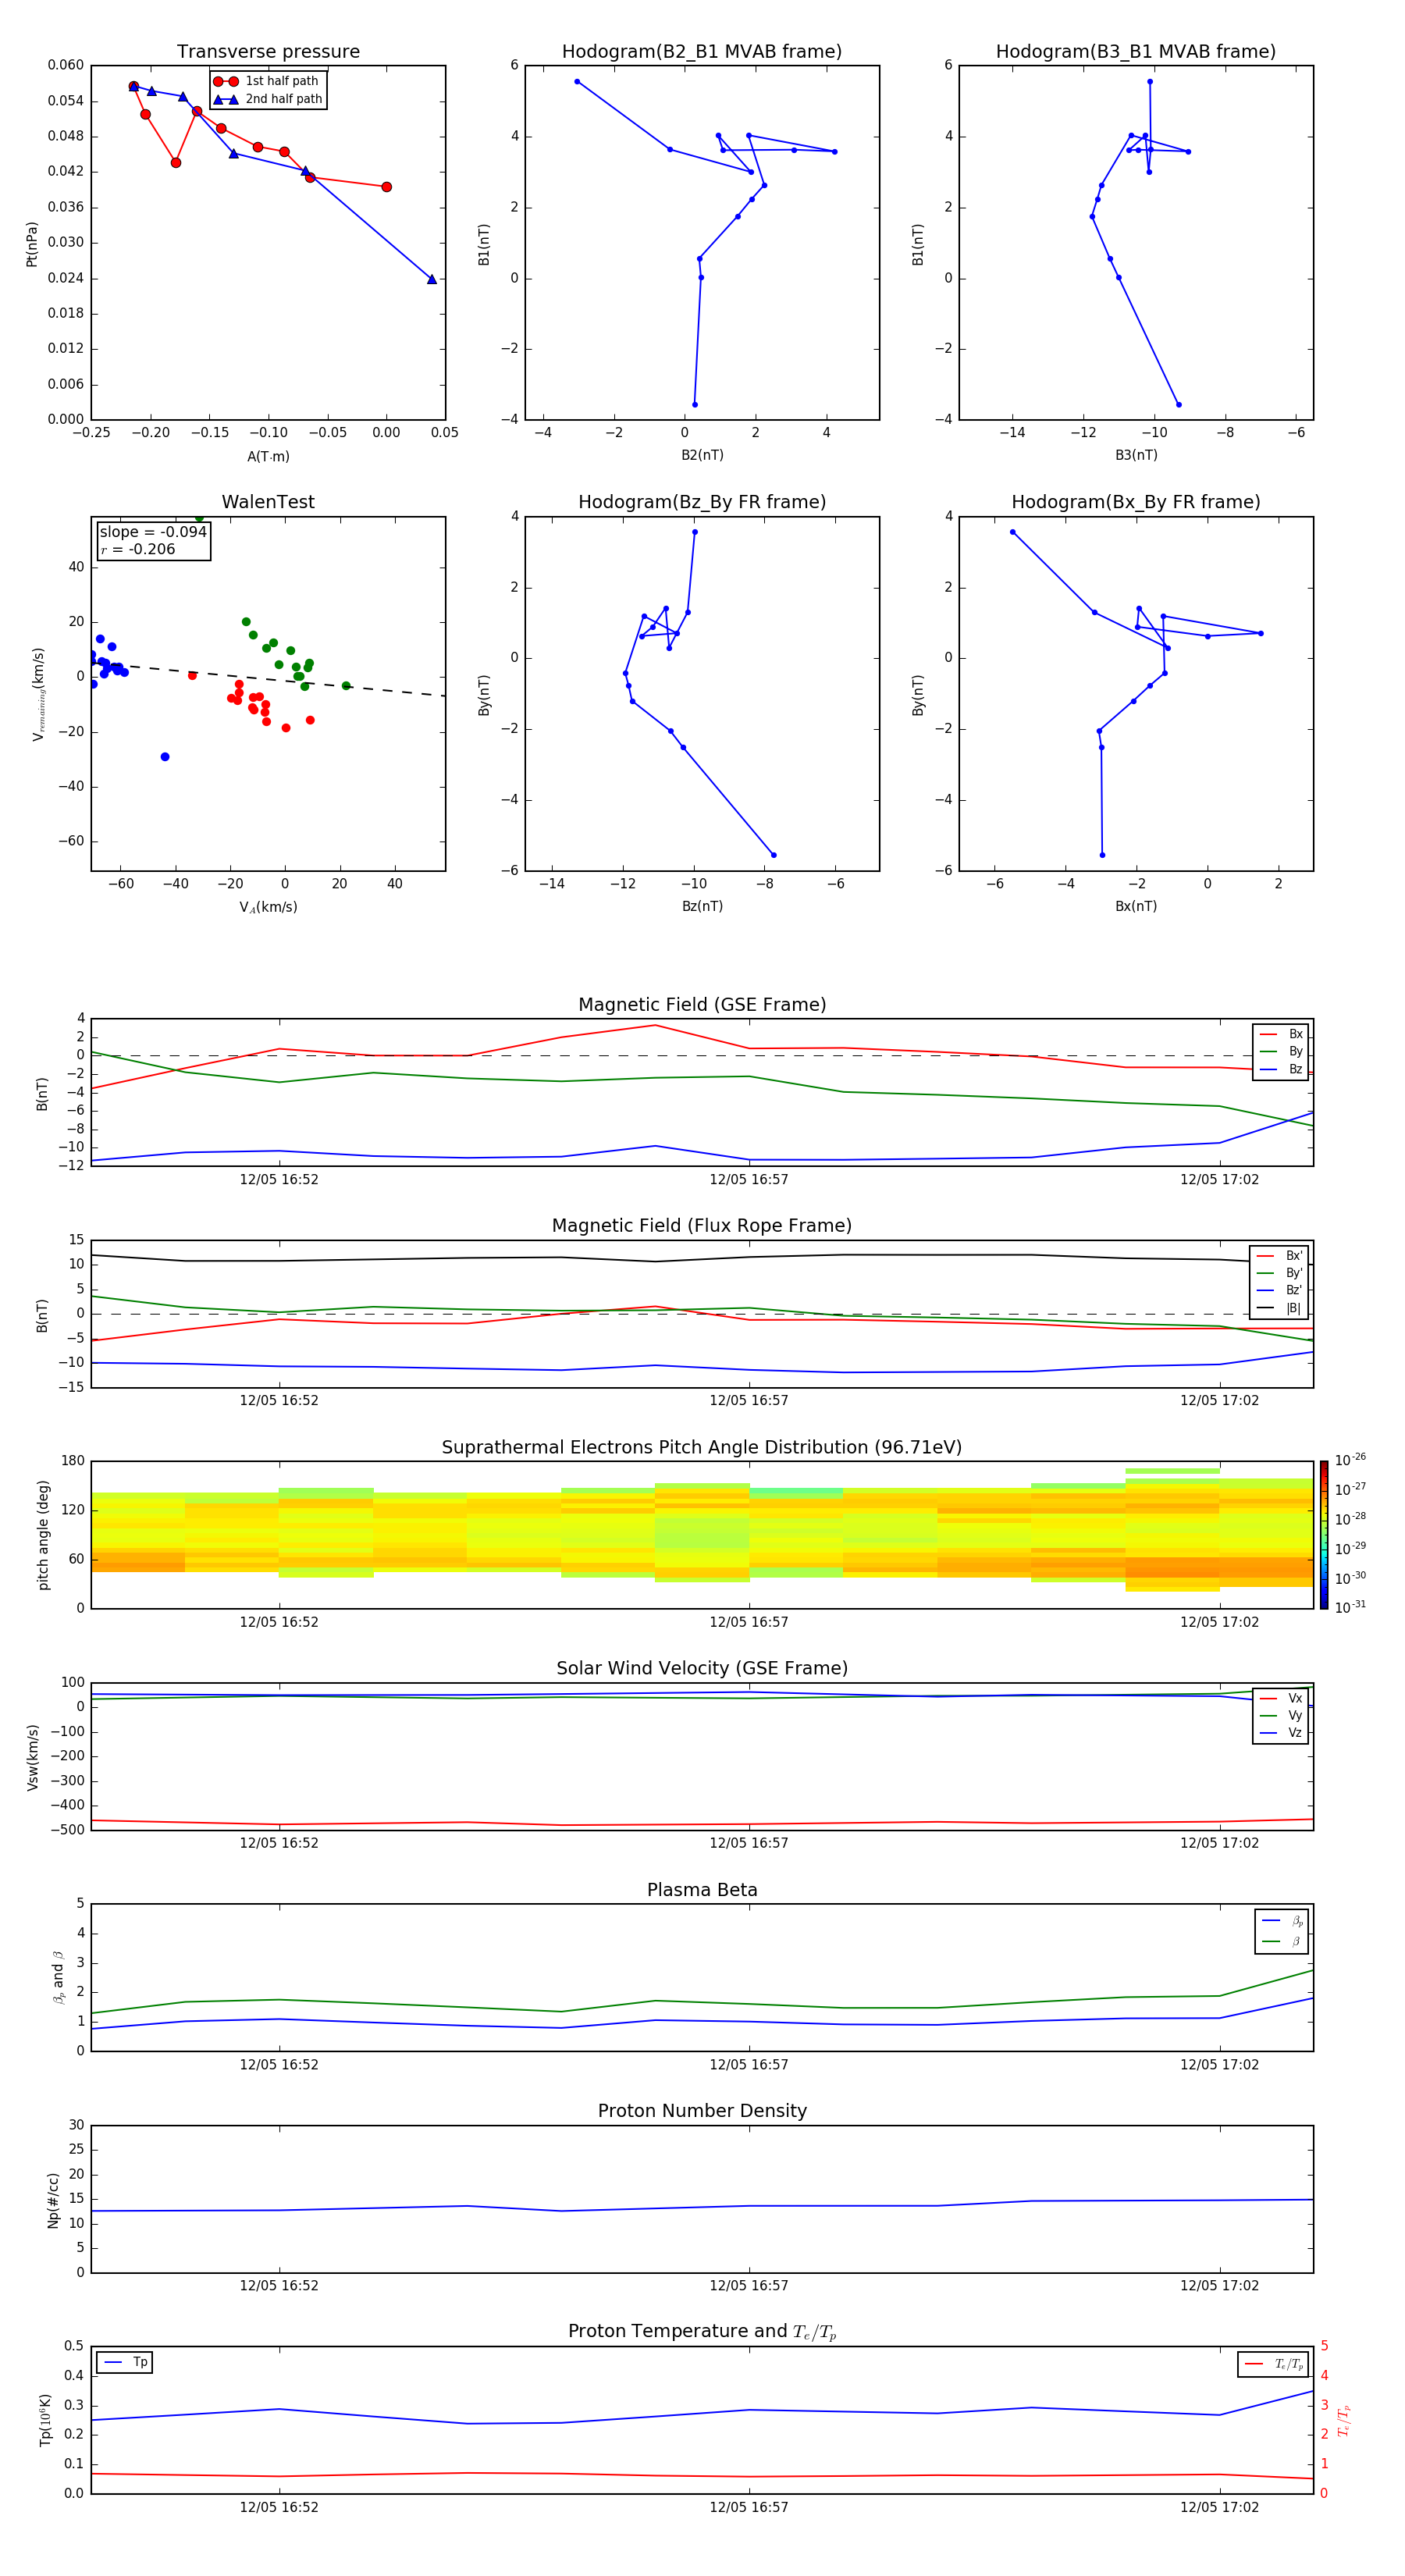The image size is (1405, 2576).
Task: Click the 'Te/Tp' legend in temperature plot
Action: (1273, 2365)
